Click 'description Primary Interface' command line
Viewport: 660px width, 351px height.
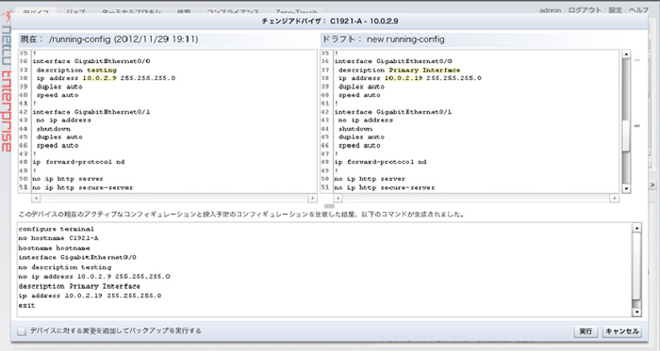point(79,286)
